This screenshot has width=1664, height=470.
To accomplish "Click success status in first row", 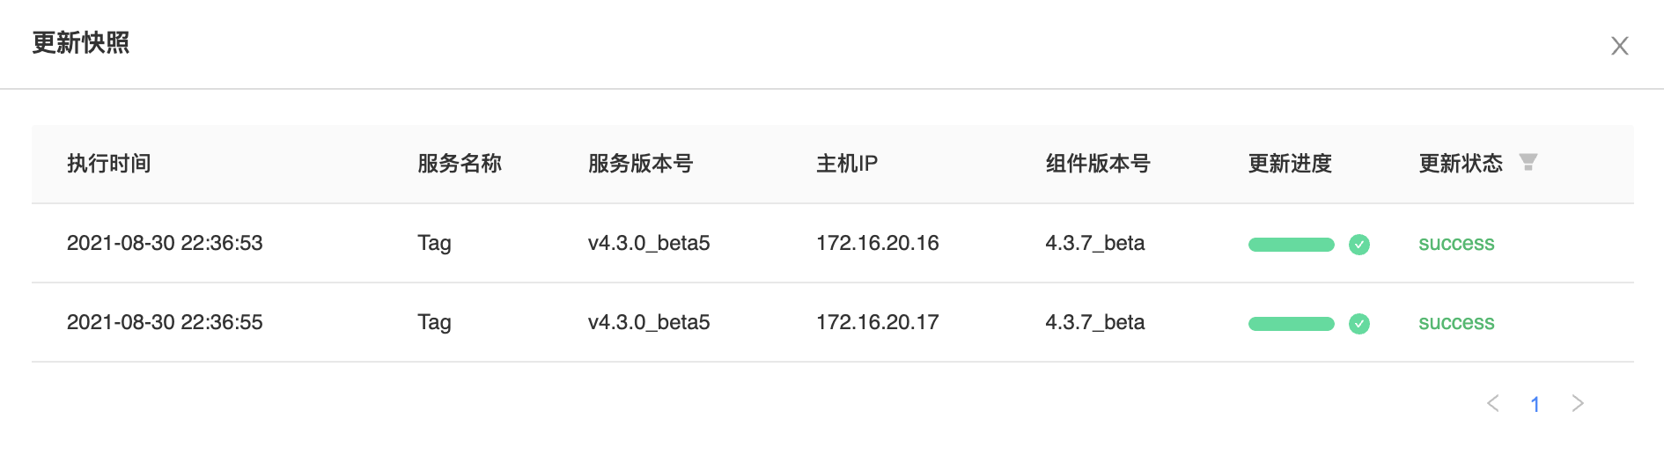I will point(1456,244).
